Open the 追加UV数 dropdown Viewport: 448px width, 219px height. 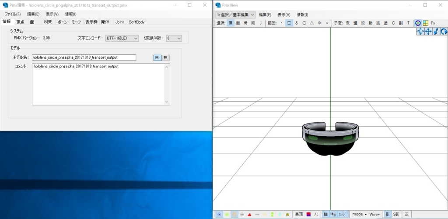[x=174, y=38]
